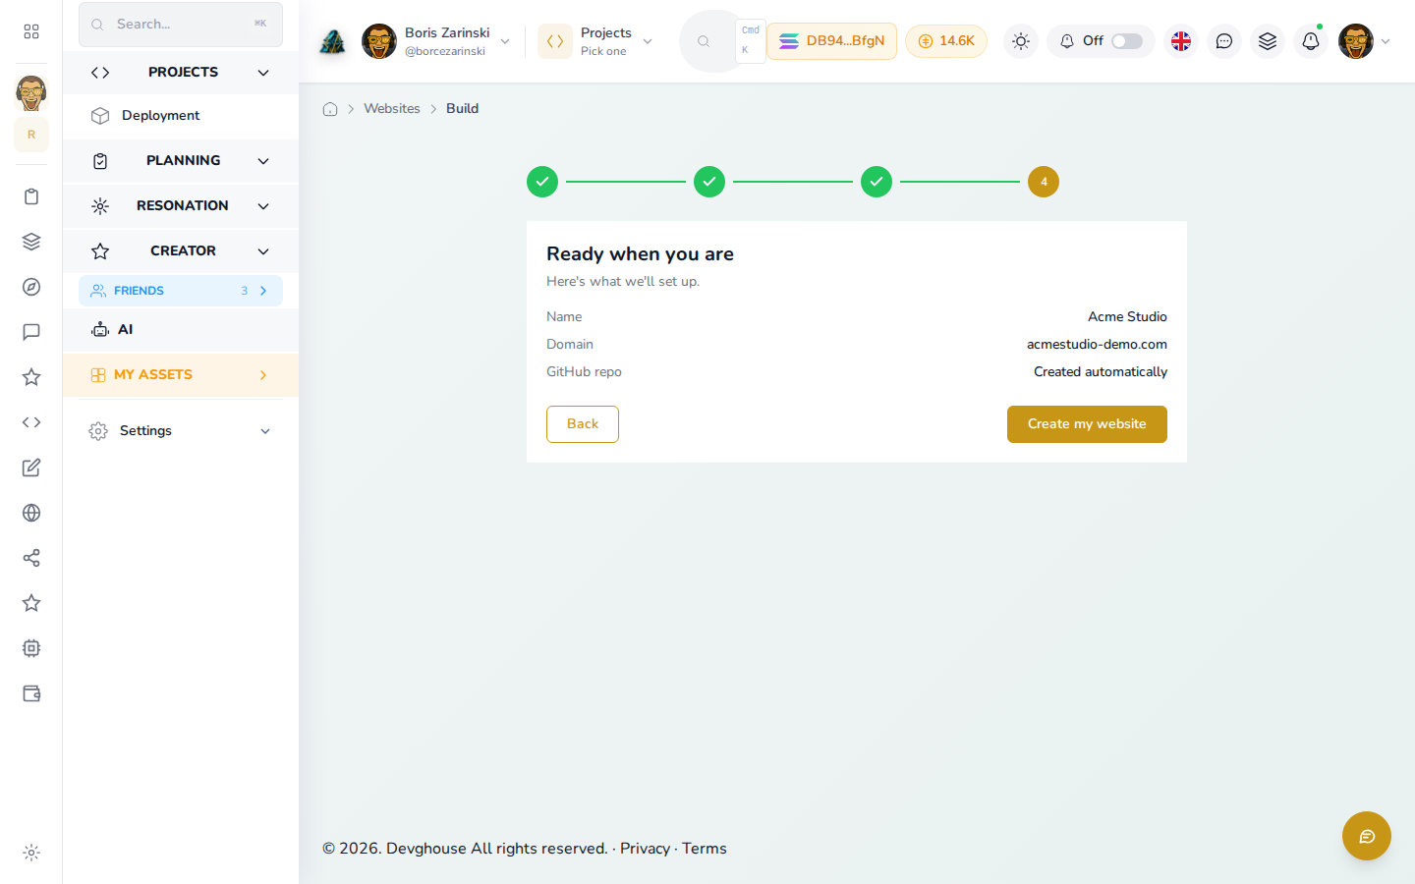The width and height of the screenshot is (1415, 884).
Task: Click the pencil edit icon in the icon rail
Action: point(31,468)
